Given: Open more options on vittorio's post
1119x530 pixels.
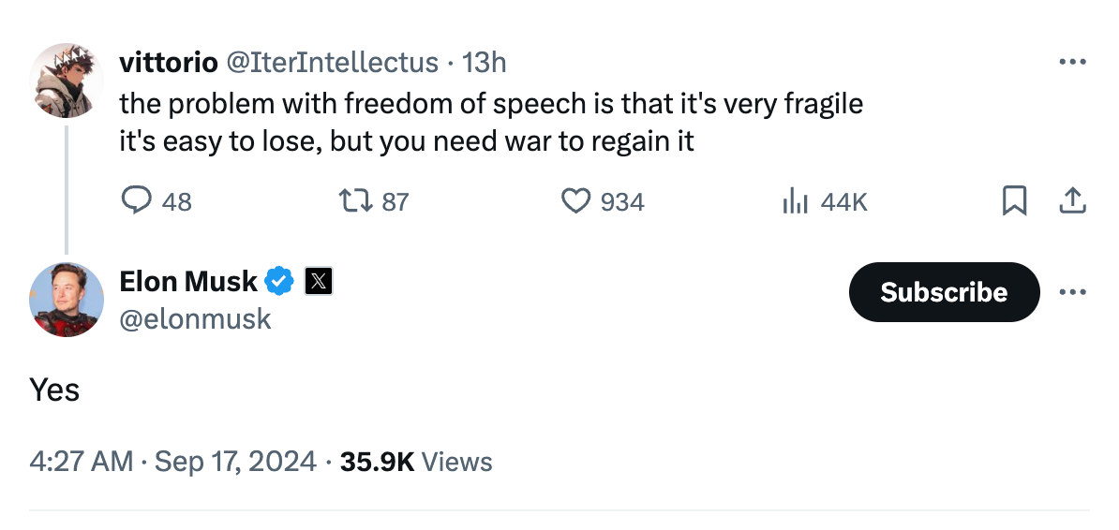Looking at the screenshot, I should pyautogui.click(x=1072, y=63).
